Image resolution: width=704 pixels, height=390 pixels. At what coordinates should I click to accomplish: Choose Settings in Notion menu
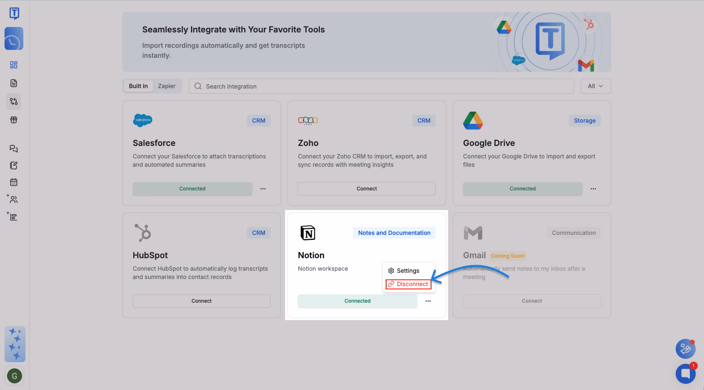(x=404, y=271)
